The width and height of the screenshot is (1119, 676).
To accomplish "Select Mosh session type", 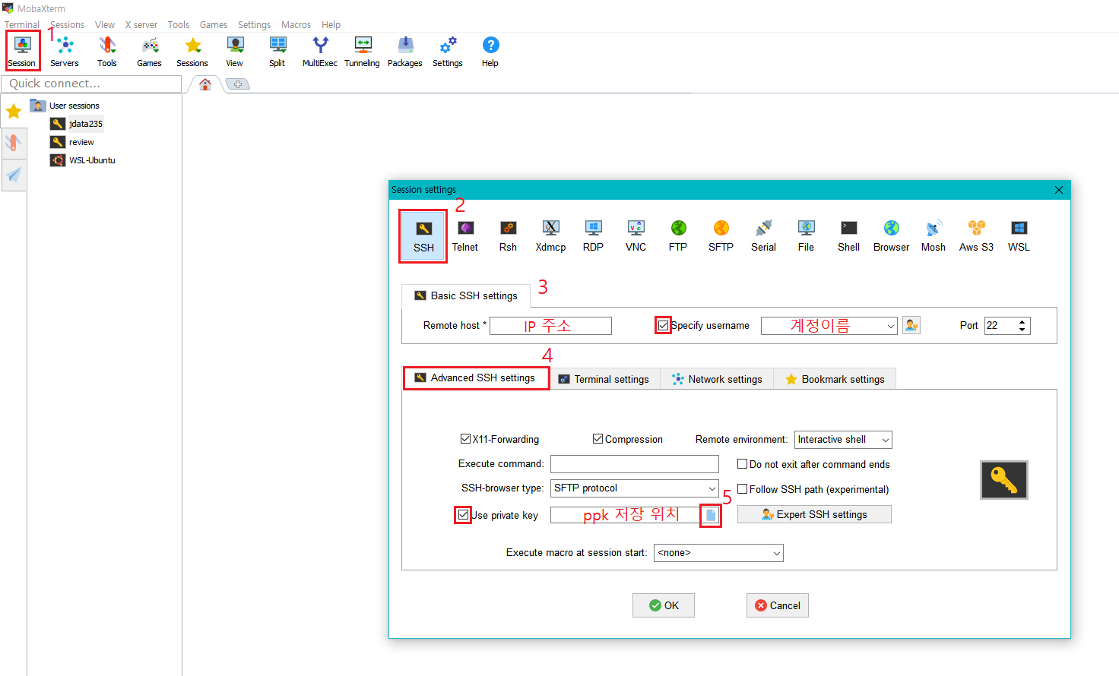I will pyautogui.click(x=934, y=236).
